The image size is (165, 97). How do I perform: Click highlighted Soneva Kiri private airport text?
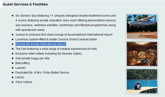coord(41,44)
